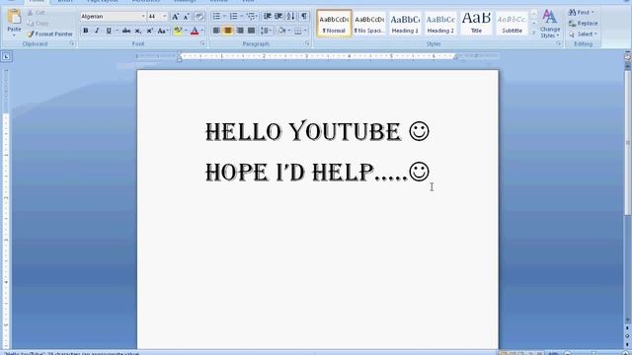The width and height of the screenshot is (632, 355).
Task: Click the Increase Indent icon
Action: coord(278,16)
